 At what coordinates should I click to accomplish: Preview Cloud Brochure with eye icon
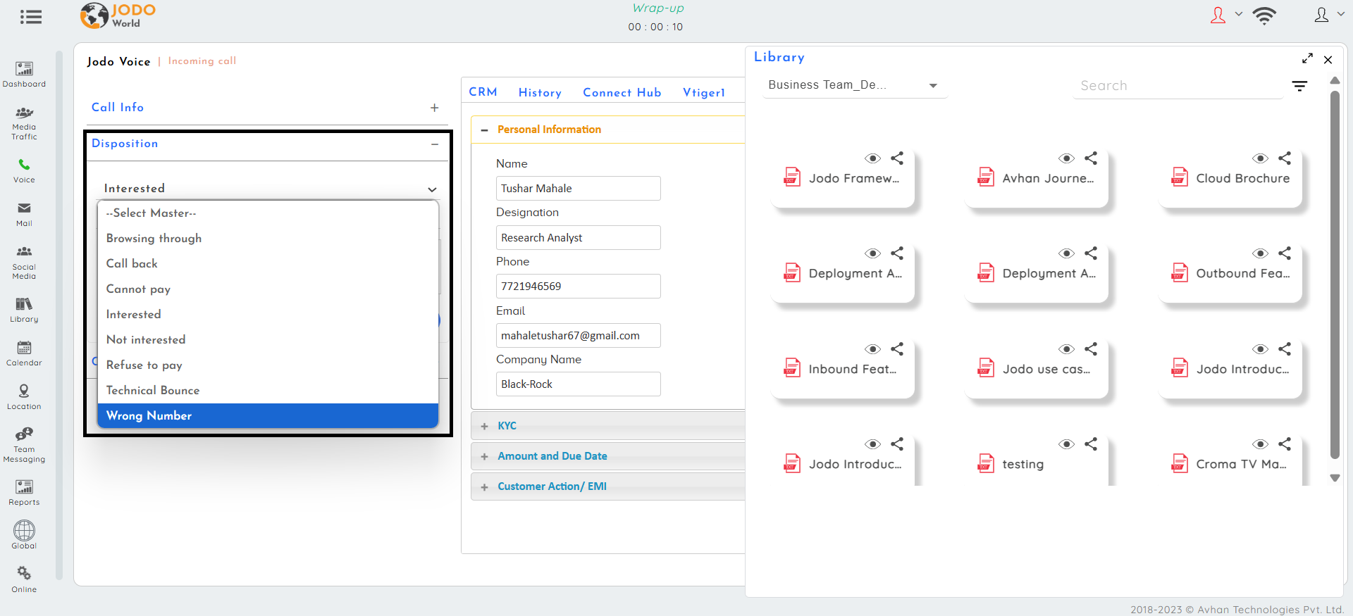point(1260,158)
